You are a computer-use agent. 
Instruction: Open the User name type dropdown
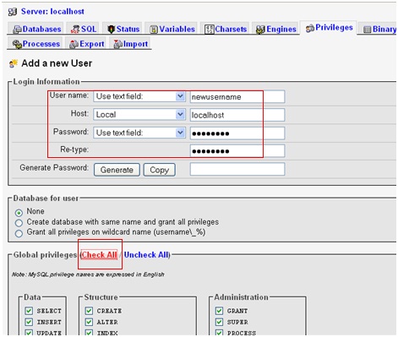click(139, 96)
